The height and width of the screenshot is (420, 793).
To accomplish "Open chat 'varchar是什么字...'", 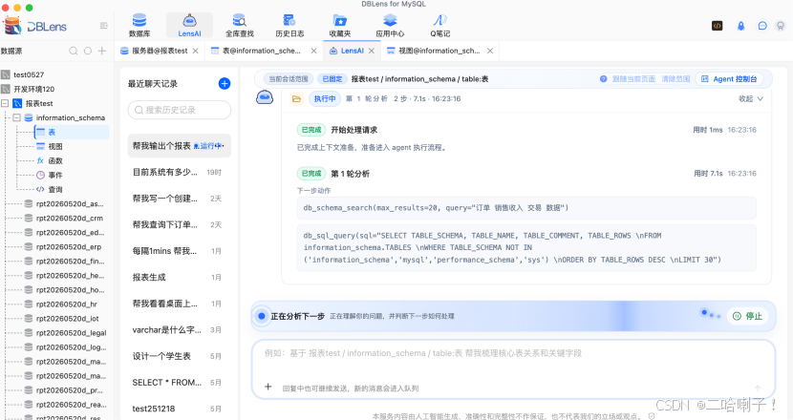I will pos(180,329).
